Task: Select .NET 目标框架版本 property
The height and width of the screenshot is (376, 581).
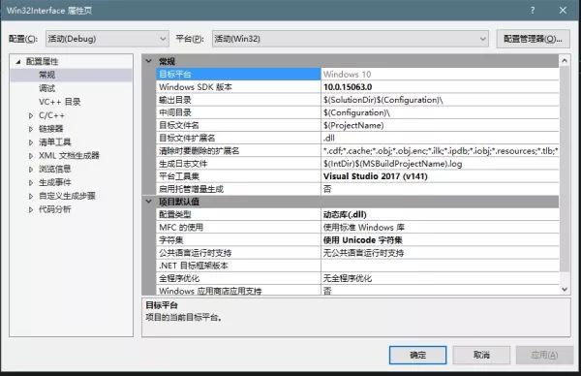Action: point(238,266)
